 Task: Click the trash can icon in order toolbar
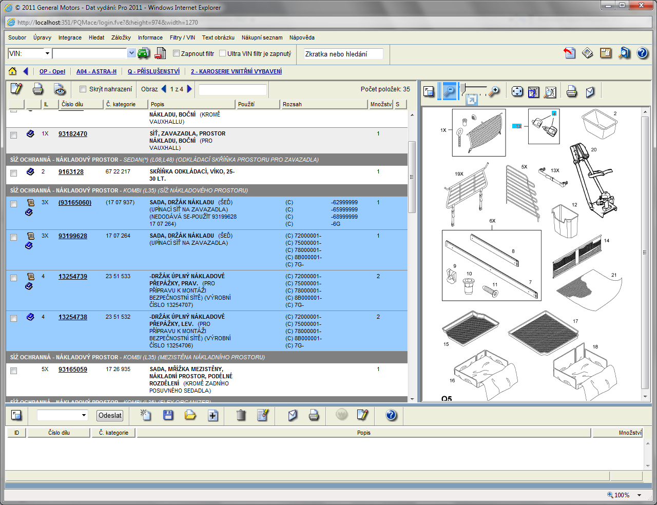[241, 415]
